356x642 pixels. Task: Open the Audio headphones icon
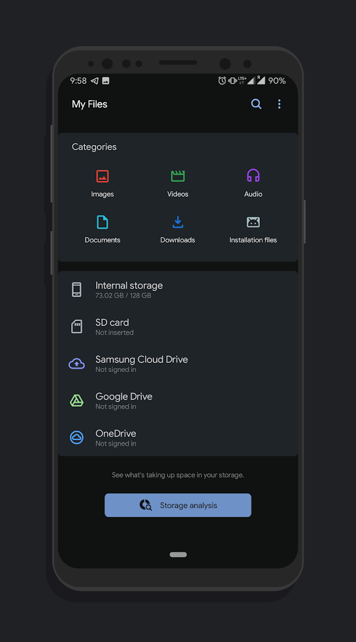253,176
